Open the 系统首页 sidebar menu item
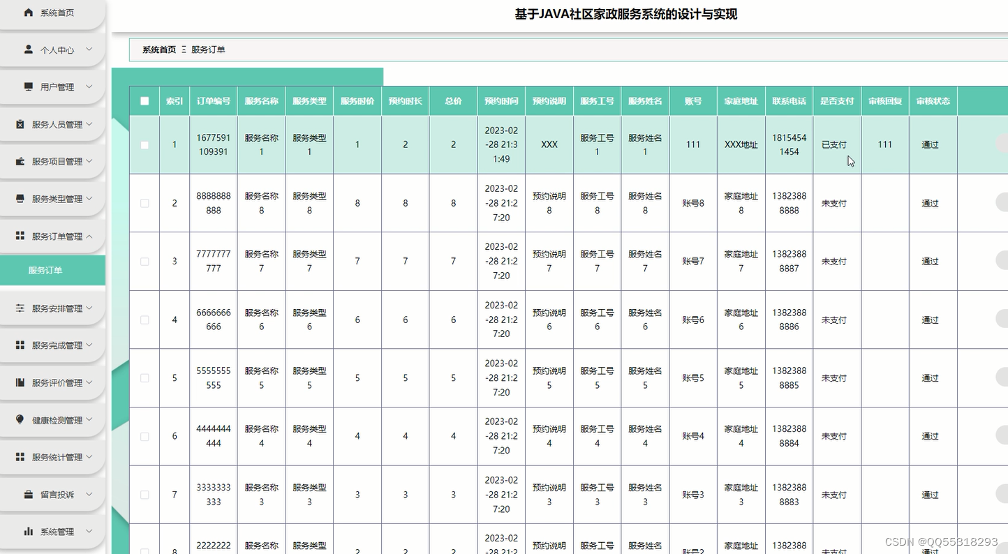Image resolution: width=1008 pixels, height=554 pixels. tap(52, 13)
